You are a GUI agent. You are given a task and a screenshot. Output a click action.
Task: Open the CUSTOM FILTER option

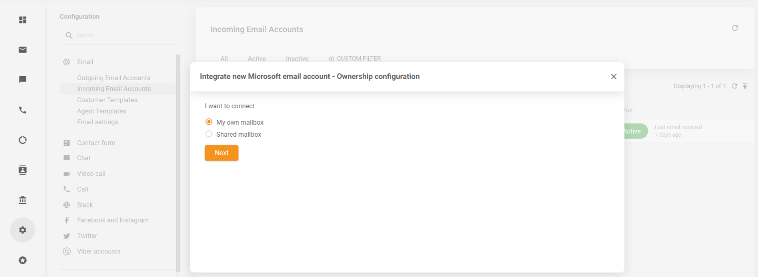355,59
